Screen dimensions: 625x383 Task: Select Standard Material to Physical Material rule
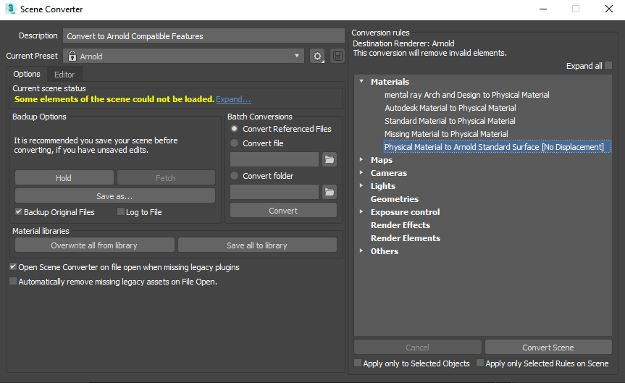click(x=450, y=121)
